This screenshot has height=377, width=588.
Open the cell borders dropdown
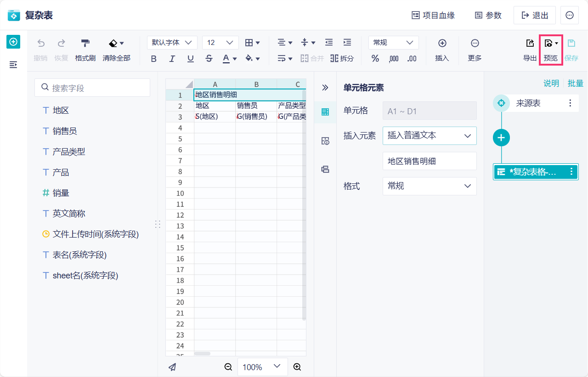pos(253,43)
